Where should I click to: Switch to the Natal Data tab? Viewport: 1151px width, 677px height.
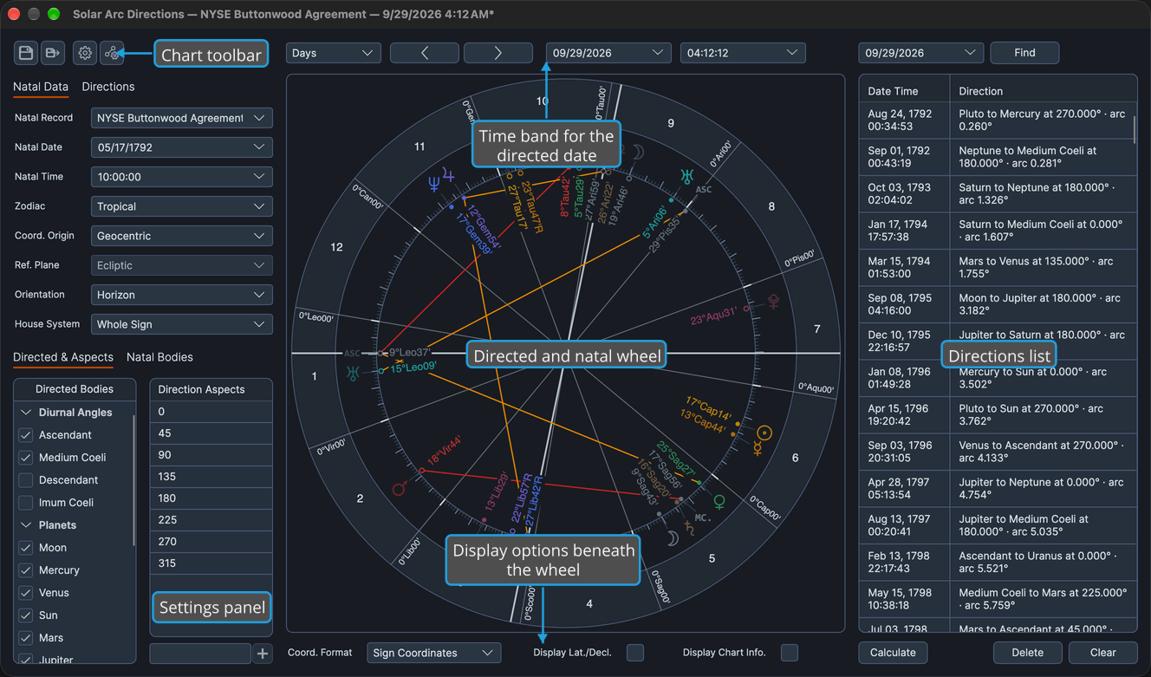(x=41, y=87)
